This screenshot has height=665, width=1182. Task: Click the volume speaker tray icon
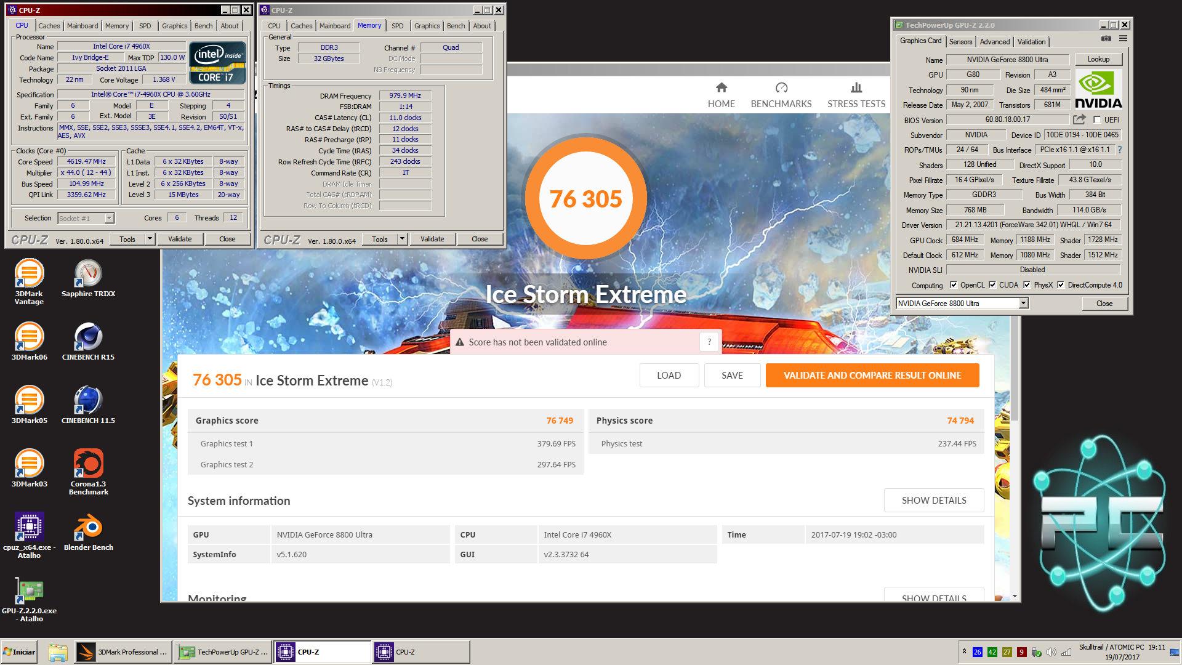(x=1051, y=652)
